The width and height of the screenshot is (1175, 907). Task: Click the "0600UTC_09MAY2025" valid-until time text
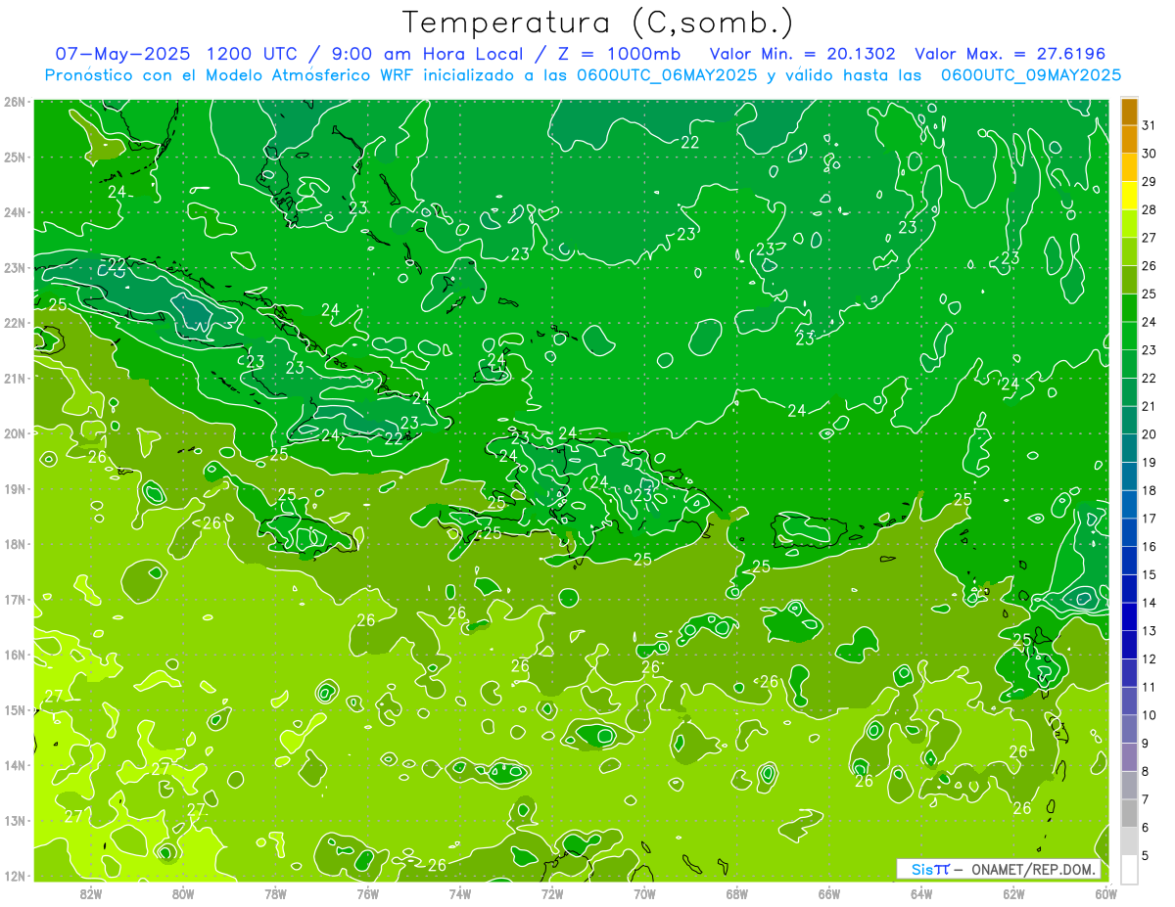[x=1031, y=75]
